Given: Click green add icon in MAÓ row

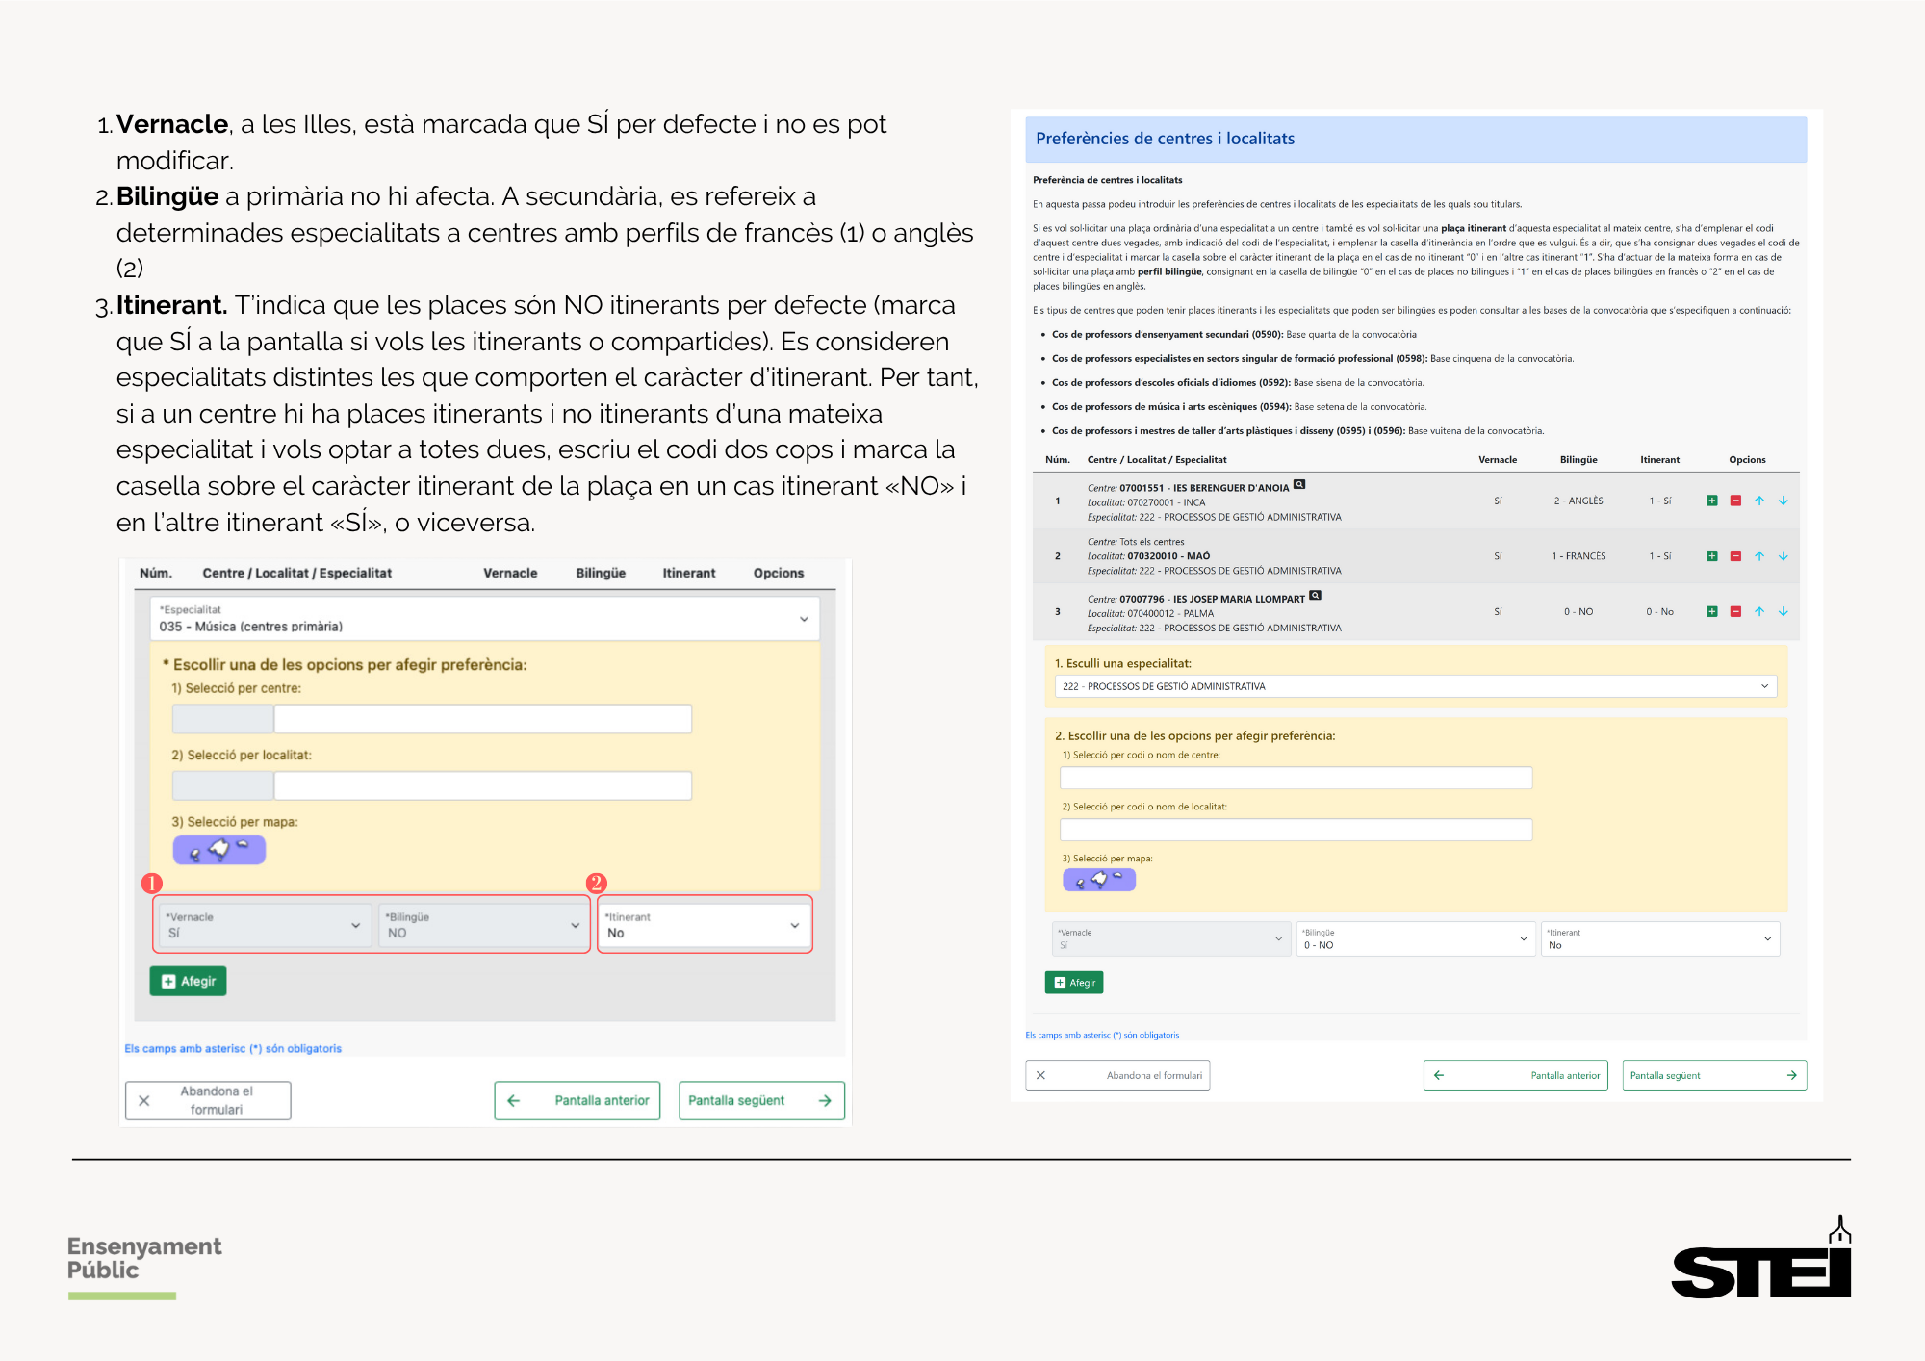Looking at the screenshot, I should tap(1712, 556).
